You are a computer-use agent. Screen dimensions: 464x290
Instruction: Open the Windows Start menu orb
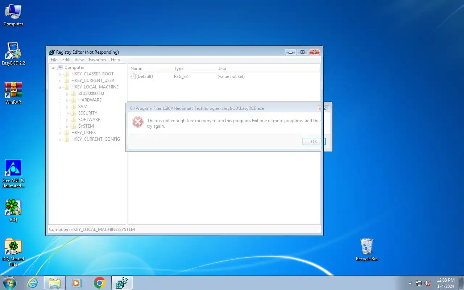point(10,283)
